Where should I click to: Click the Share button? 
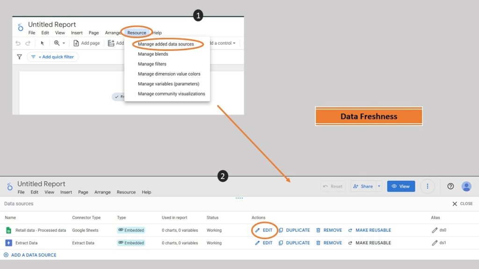point(363,186)
